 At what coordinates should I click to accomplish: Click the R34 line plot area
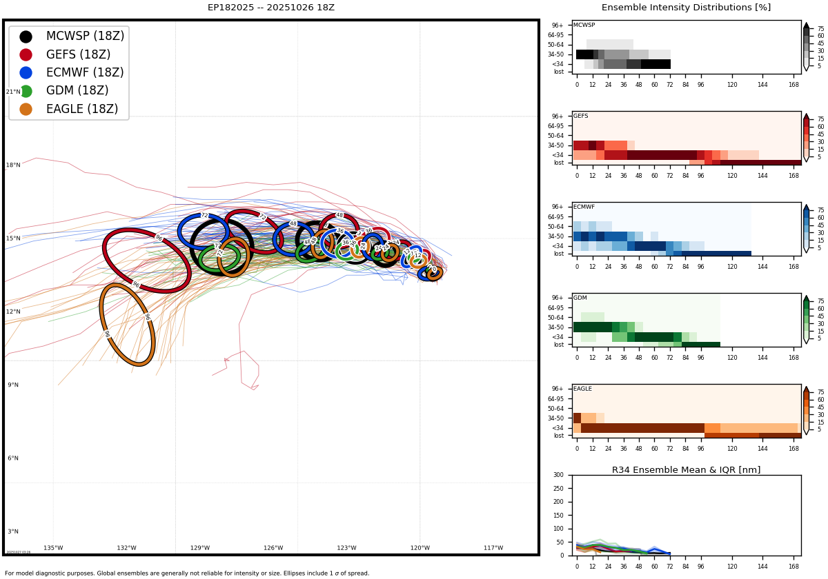point(686,515)
